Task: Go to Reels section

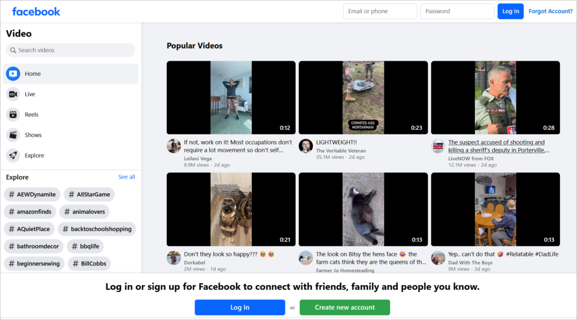Action: (70, 115)
